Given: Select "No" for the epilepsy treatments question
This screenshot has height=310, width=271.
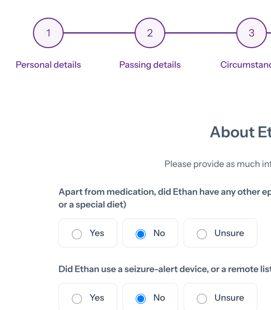Looking at the screenshot, I should [150, 233].
